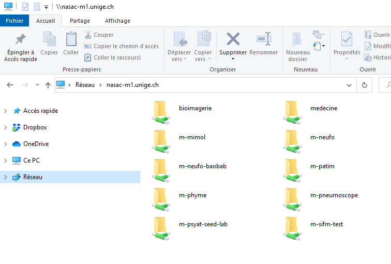The image size is (391, 264).
Task: Open the Affichage ribbon tab
Action: pyautogui.click(x=117, y=21)
